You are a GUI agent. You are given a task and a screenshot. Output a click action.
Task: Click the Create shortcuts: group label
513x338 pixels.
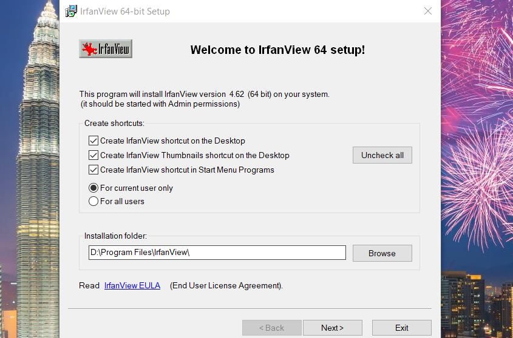pos(114,123)
